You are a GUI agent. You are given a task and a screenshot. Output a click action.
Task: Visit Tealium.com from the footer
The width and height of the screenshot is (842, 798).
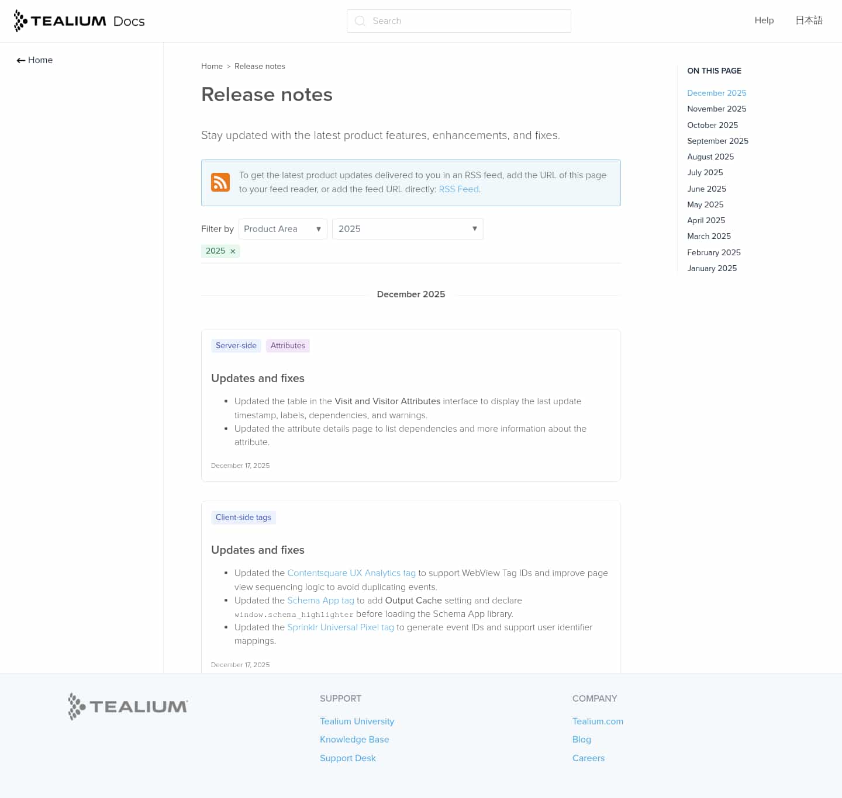(598, 721)
